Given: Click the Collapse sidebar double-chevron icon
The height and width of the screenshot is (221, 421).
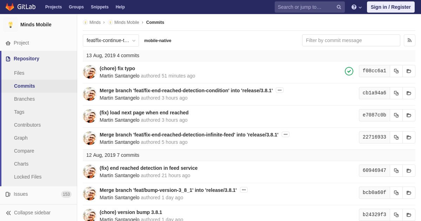Looking at the screenshot, I should pos(8,213).
